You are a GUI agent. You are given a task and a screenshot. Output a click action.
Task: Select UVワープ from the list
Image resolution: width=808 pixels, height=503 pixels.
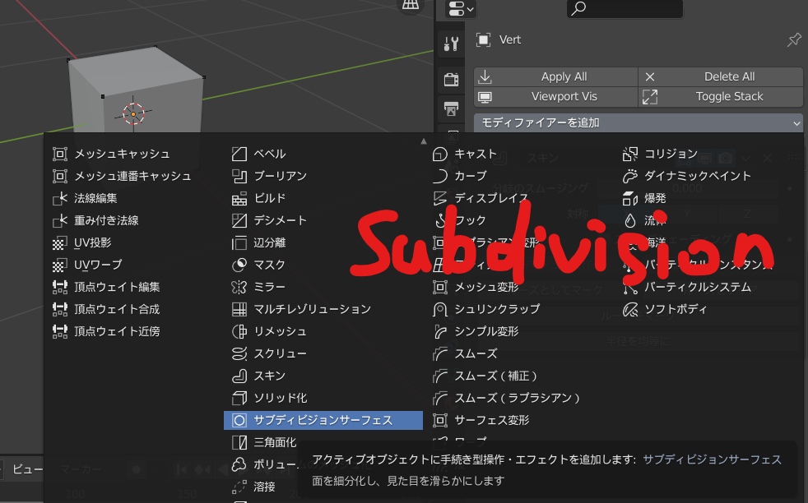pos(87,265)
